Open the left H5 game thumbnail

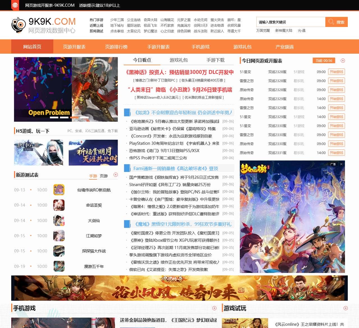[38, 153]
